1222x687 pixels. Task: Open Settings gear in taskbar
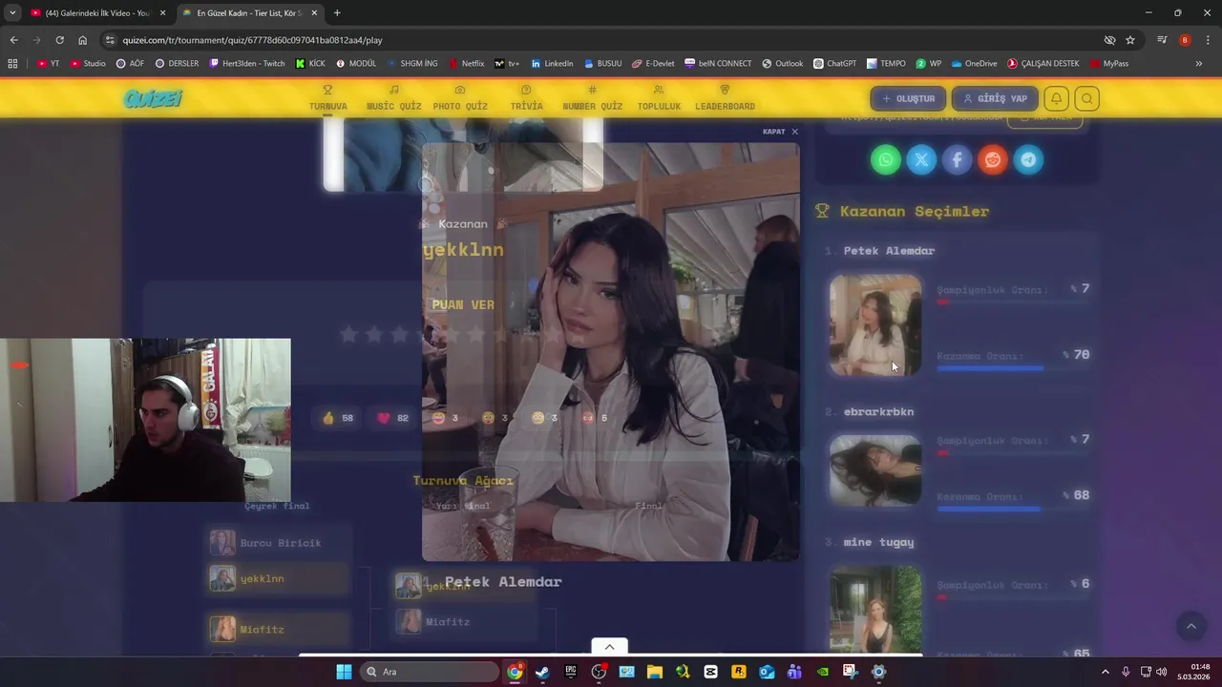878,672
